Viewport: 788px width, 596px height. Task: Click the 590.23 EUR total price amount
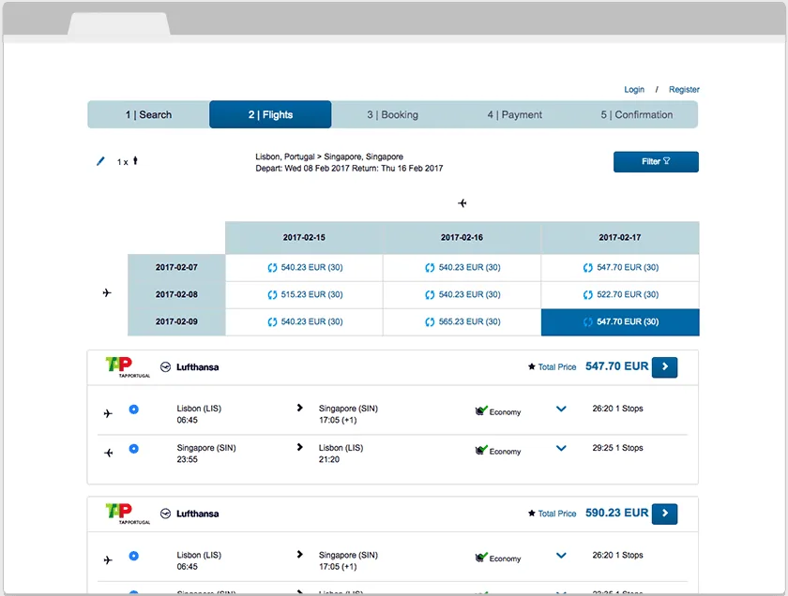tap(616, 514)
